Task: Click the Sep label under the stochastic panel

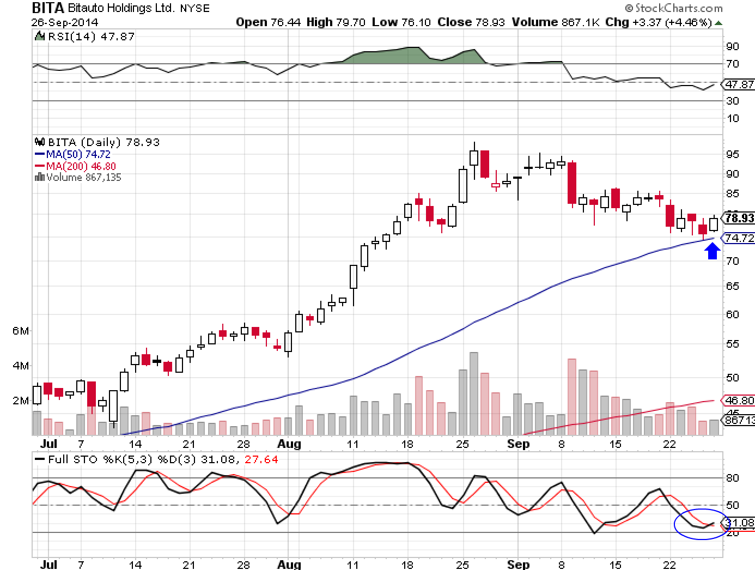Action: (518, 564)
